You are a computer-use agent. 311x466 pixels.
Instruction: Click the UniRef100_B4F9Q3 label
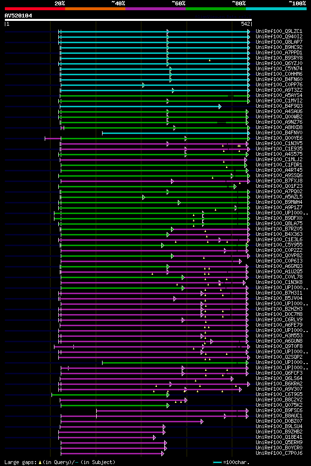[x=279, y=106]
